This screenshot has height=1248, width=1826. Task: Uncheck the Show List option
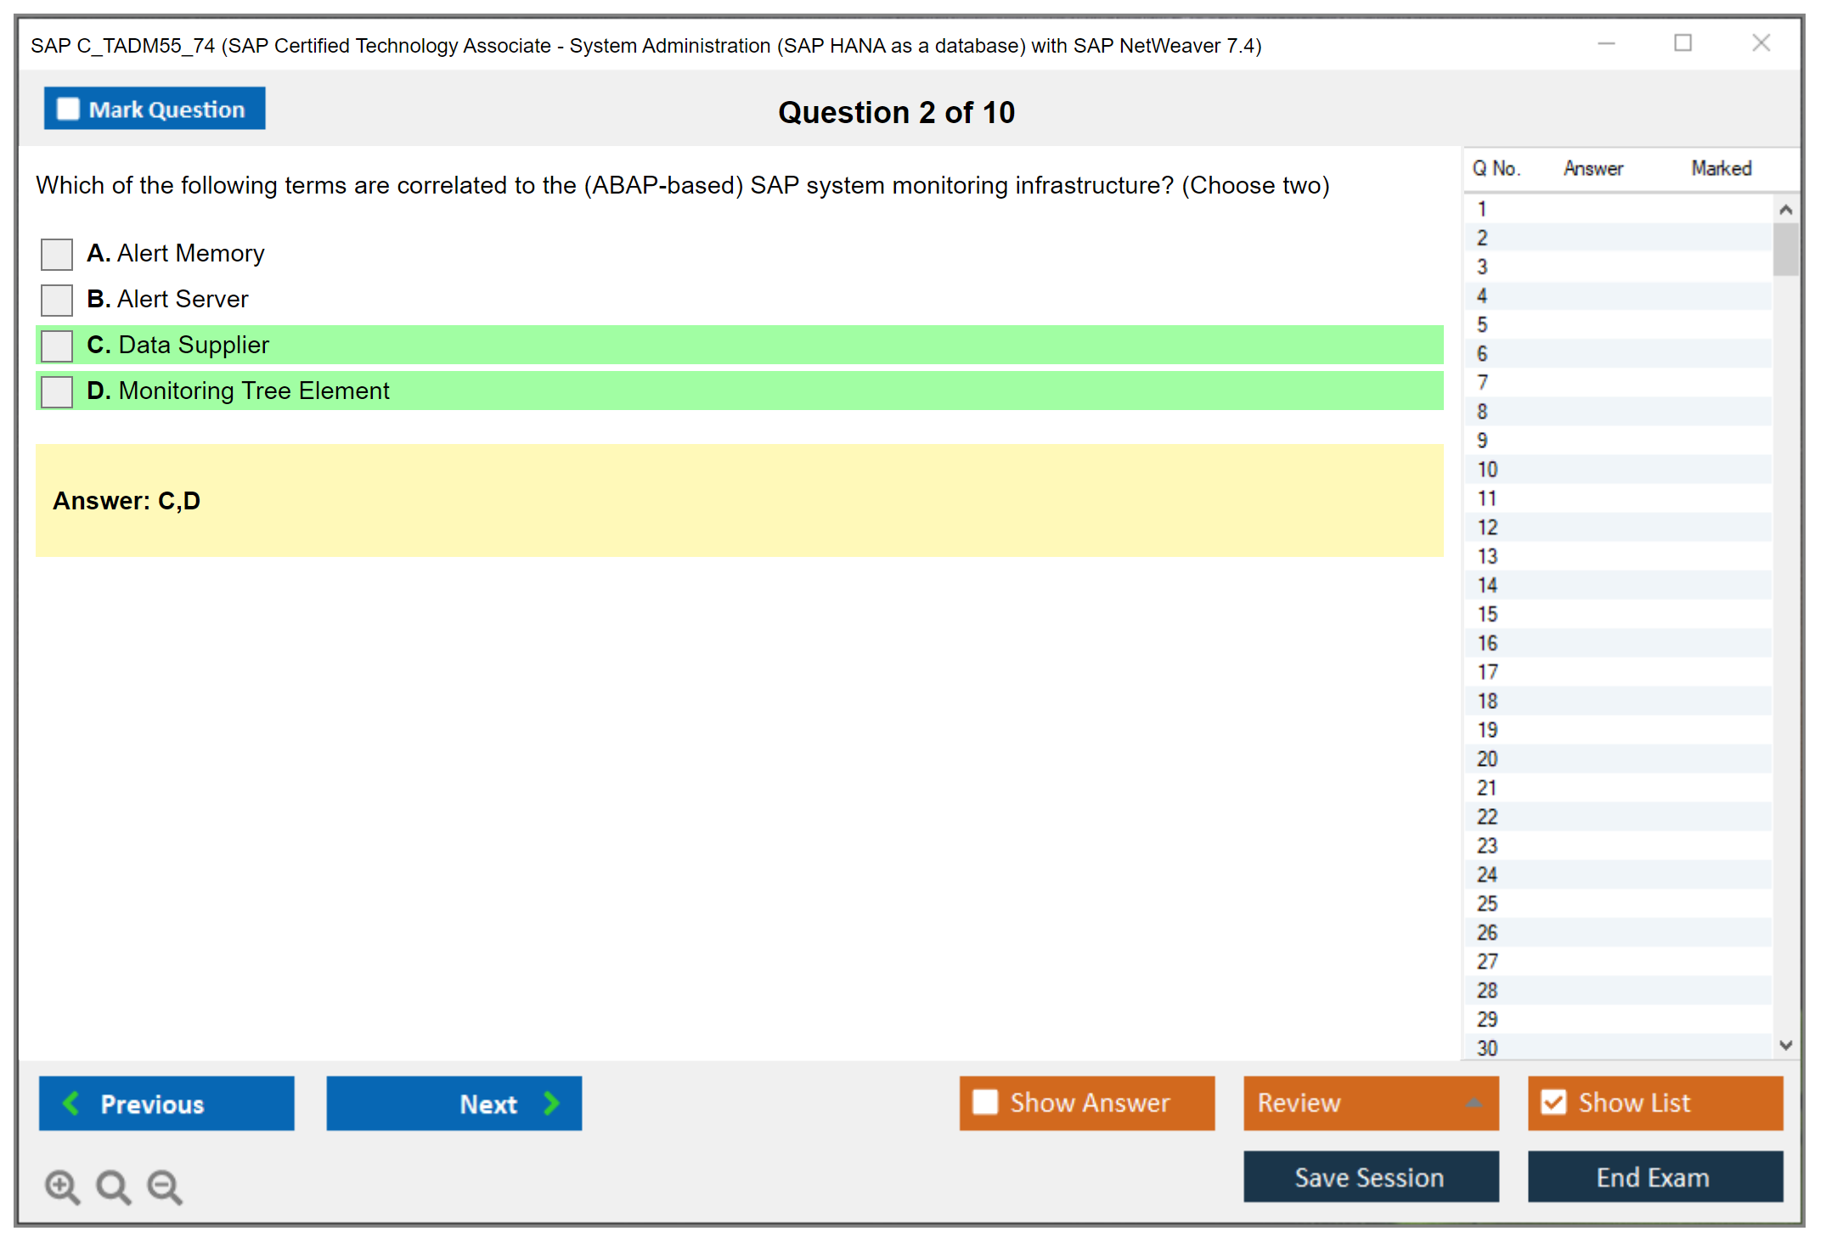[1553, 1102]
